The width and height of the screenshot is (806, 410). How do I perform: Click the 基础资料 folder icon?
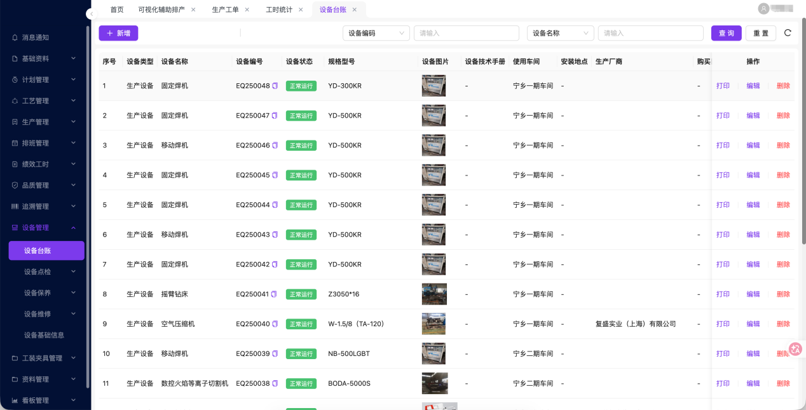click(15, 58)
